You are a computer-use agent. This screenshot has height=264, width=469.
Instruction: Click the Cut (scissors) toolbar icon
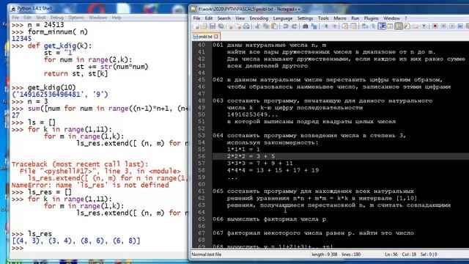coord(257,26)
